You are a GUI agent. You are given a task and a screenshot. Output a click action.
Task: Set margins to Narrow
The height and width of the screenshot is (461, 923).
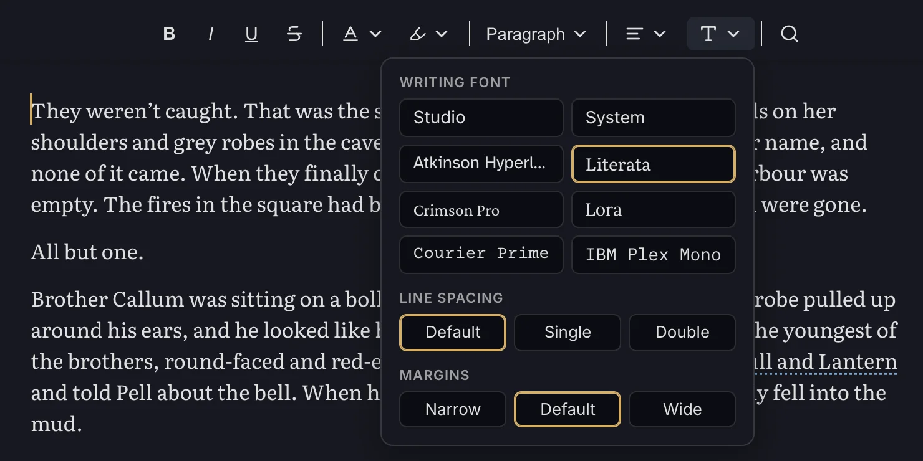click(453, 409)
